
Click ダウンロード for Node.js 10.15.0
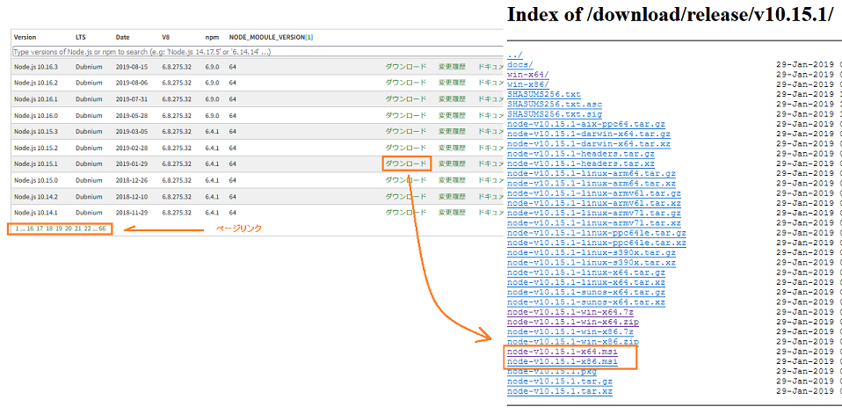(406, 180)
